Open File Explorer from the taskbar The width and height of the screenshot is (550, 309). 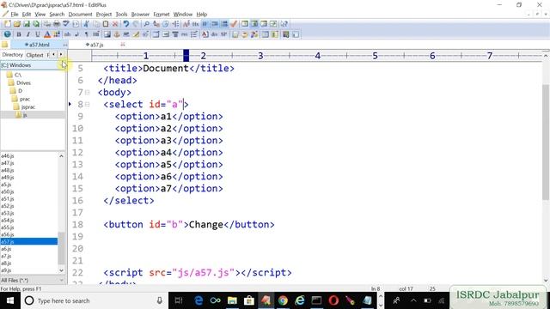pos(232,300)
